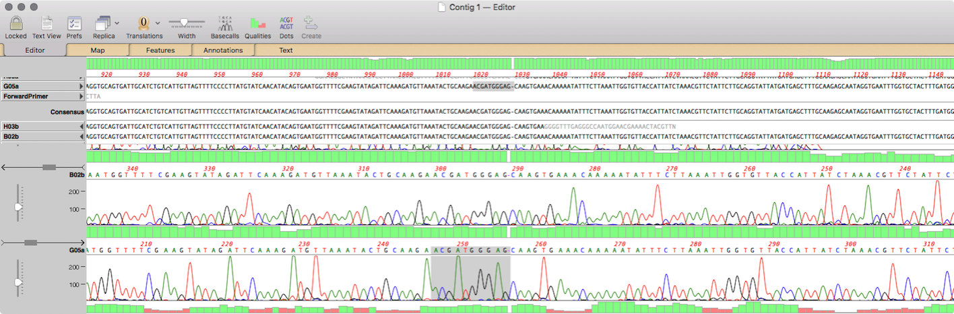
Task: Open the Translations dropdown arrow
Action: (158, 23)
